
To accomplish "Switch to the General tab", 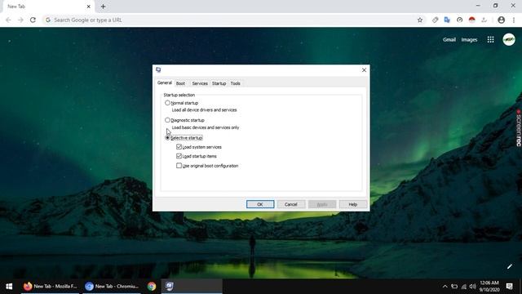I will [165, 82].
